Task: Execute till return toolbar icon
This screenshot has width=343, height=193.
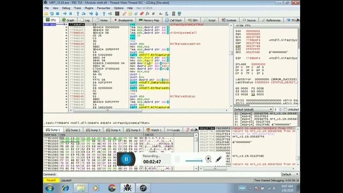Action: coord(104,14)
